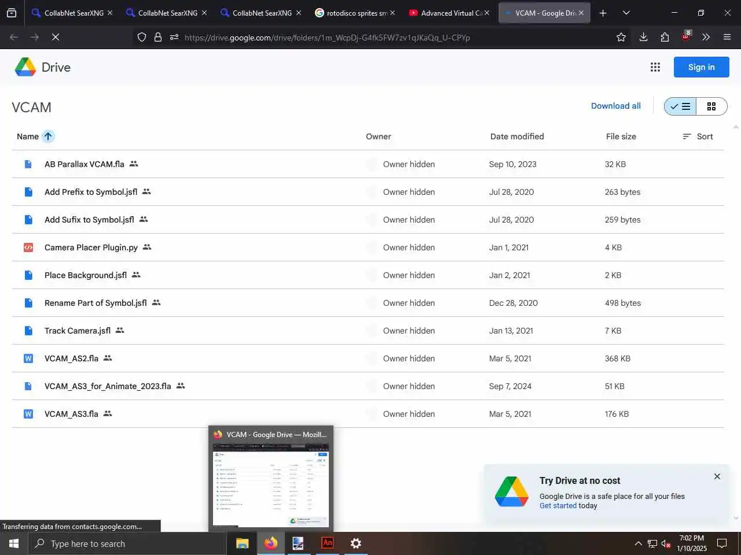741x555 pixels.
Task: Select Track Camera.jsfl file name
Action: pyautogui.click(x=78, y=331)
